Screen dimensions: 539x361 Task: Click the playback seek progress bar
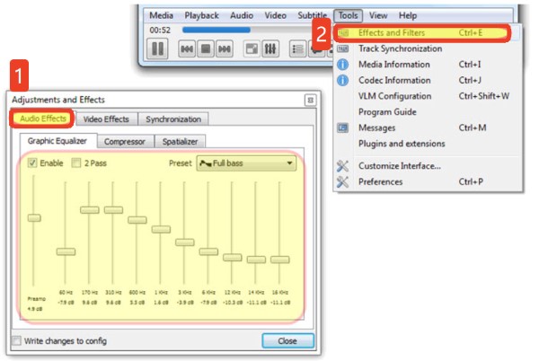click(x=248, y=31)
